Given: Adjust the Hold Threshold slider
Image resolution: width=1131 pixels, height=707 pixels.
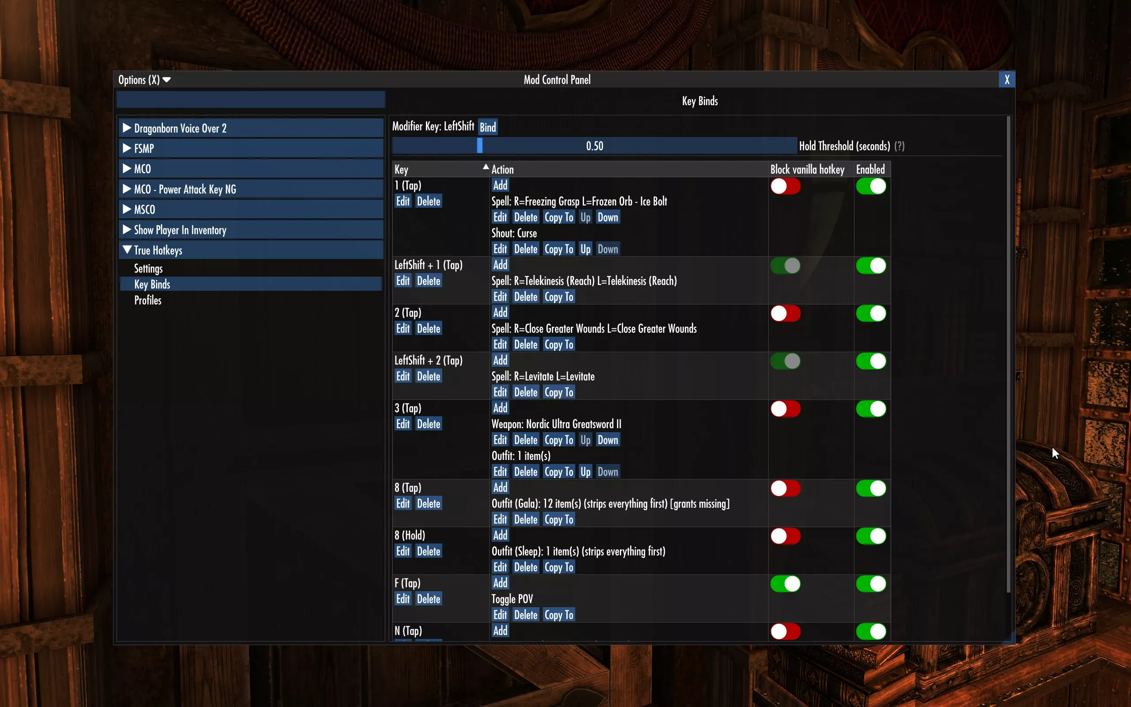Looking at the screenshot, I should 595,146.
